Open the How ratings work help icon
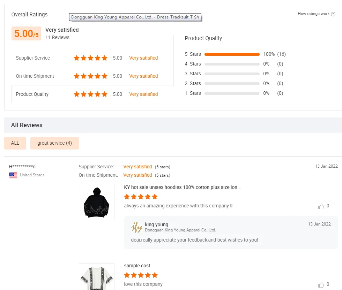The width and height of the screenshot is (342, 290). coord(333,14)
